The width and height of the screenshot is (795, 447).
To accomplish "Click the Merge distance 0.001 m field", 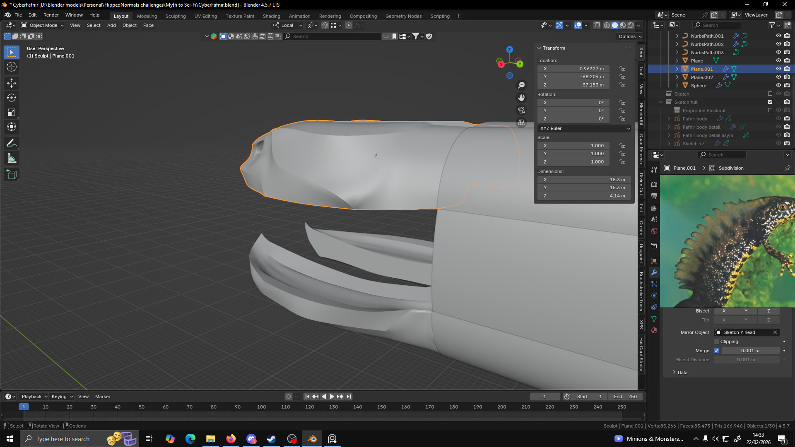I will (x=750, y=351).
